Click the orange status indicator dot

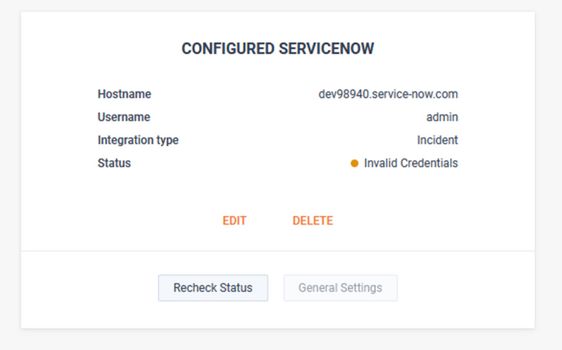[x=354, y=164]
